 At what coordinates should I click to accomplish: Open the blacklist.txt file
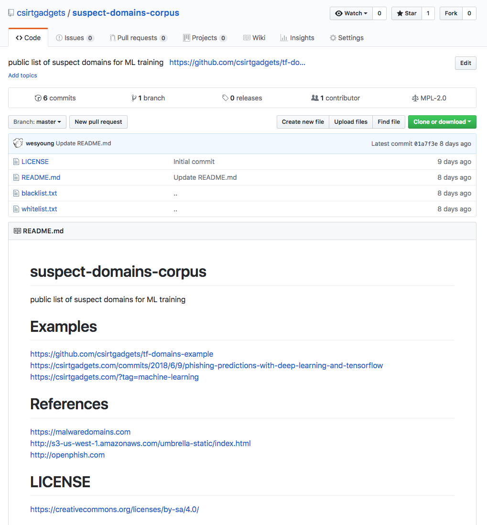click(x=39, y=193)
